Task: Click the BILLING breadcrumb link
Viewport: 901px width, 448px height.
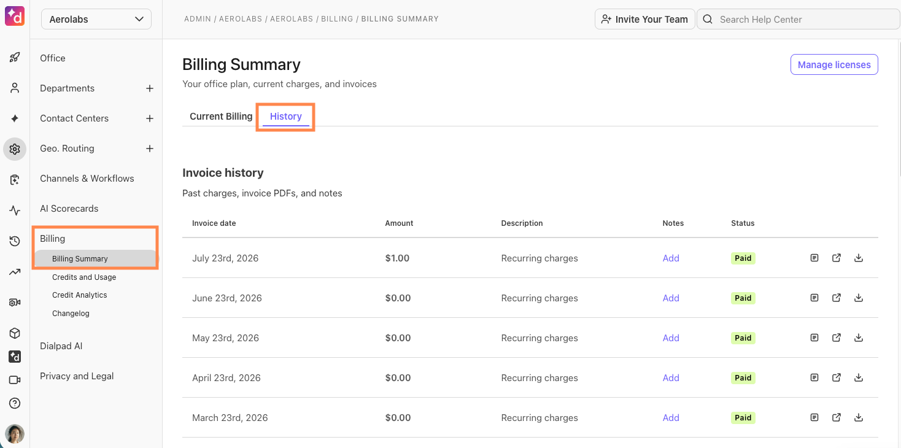Action: tap(337, 19)
